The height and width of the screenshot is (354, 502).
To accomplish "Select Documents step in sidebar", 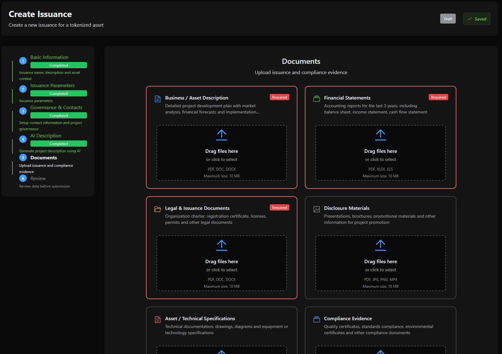I will [x=43, y=158].
